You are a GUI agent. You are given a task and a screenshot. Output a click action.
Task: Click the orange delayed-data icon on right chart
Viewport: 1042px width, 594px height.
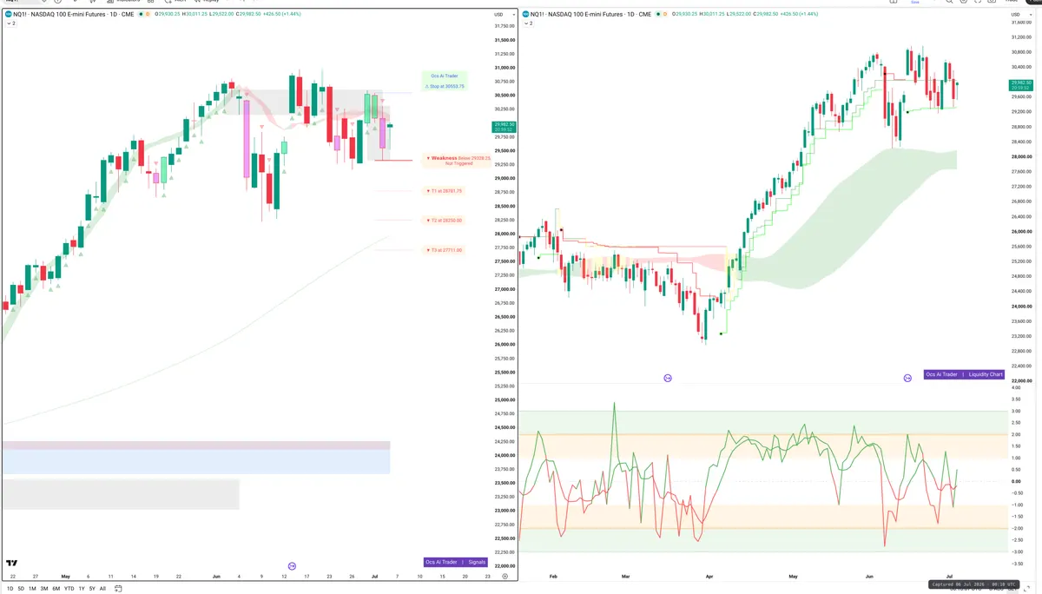665,14
